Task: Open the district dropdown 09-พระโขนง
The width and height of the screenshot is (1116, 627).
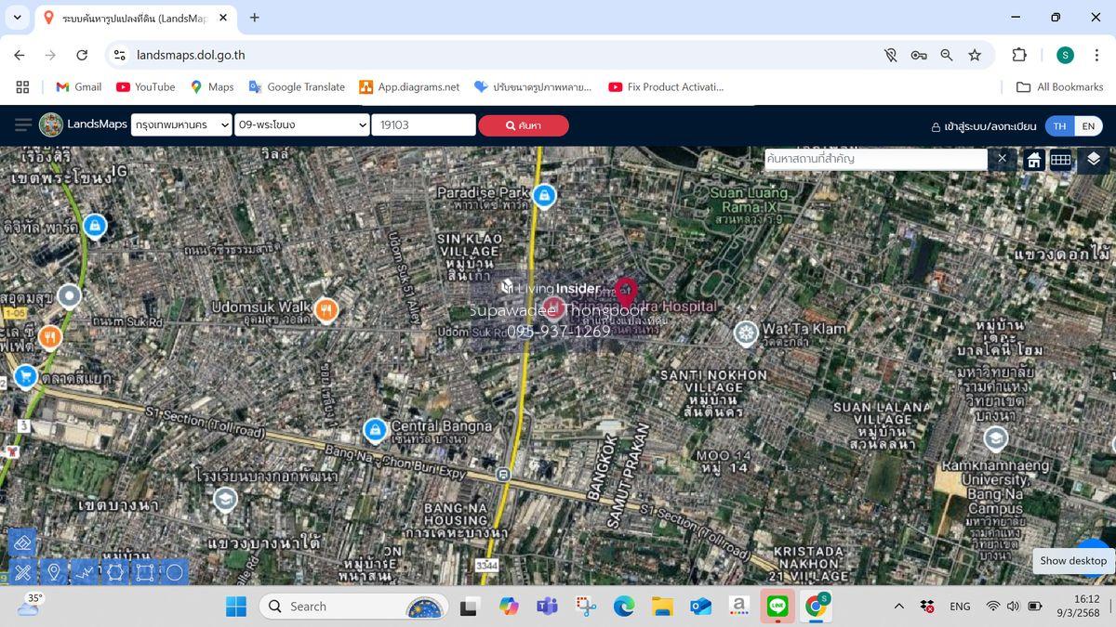Action: (x=302, y=124)
